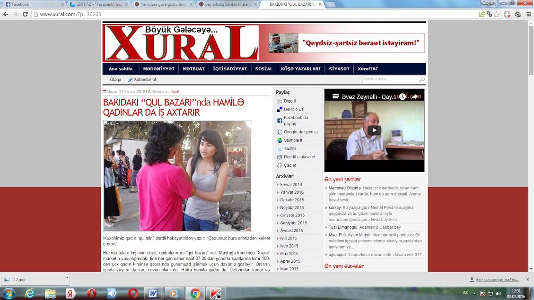Open the Dekabr 2015 archive
534x300 pixels.
[x=292, y=200]
